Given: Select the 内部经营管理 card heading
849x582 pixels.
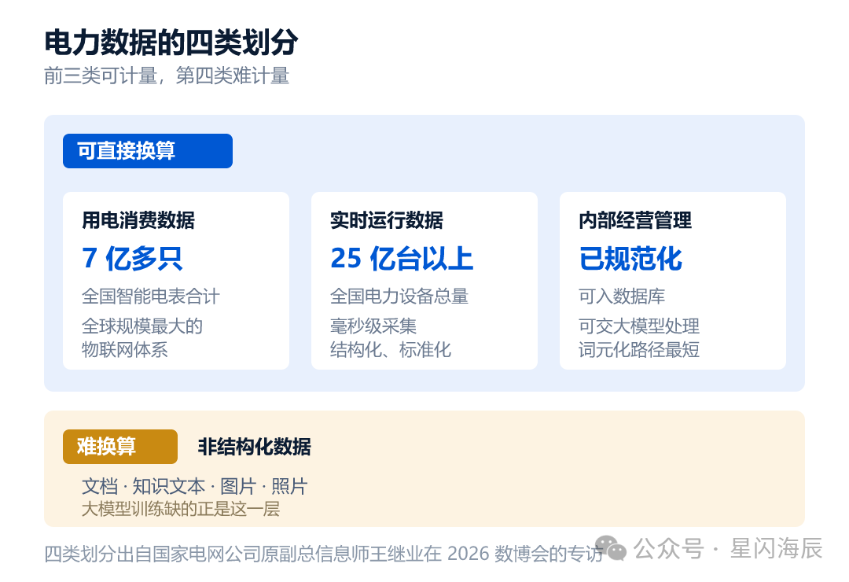Looking at the screenshot, I should (x=635, y=220).
